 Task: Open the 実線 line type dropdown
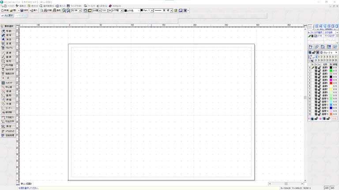(171, 11)
